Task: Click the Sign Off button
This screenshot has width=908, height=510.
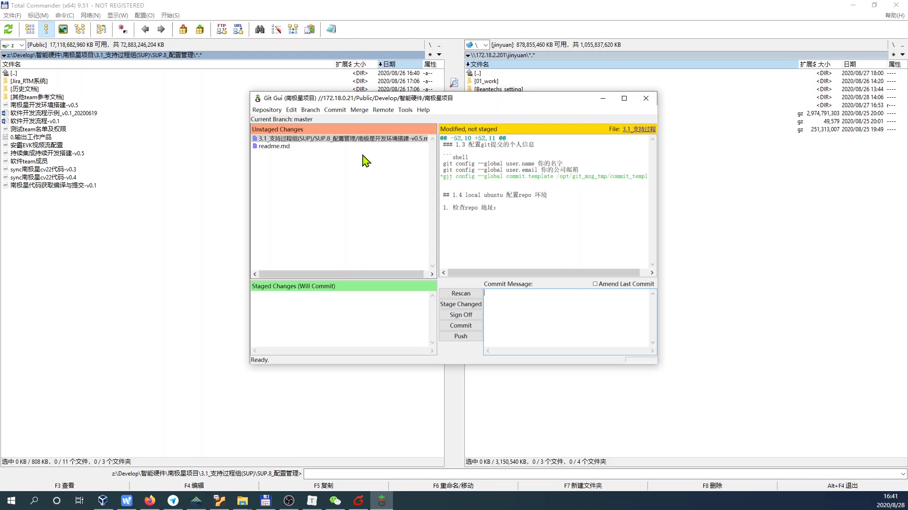Action: (461, 314)
